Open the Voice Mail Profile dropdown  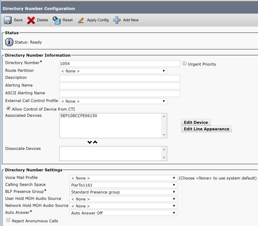click(124, 178)
